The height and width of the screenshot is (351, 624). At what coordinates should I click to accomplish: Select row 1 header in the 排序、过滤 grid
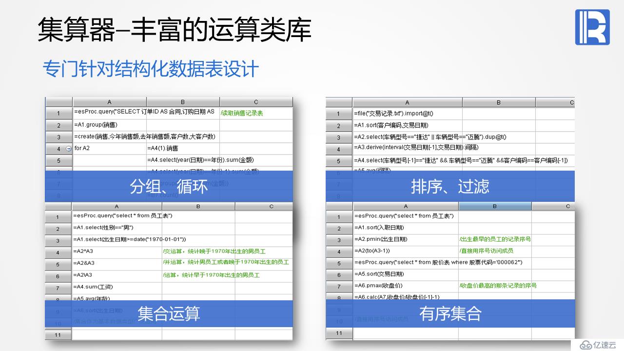click(x=339, y=114)
